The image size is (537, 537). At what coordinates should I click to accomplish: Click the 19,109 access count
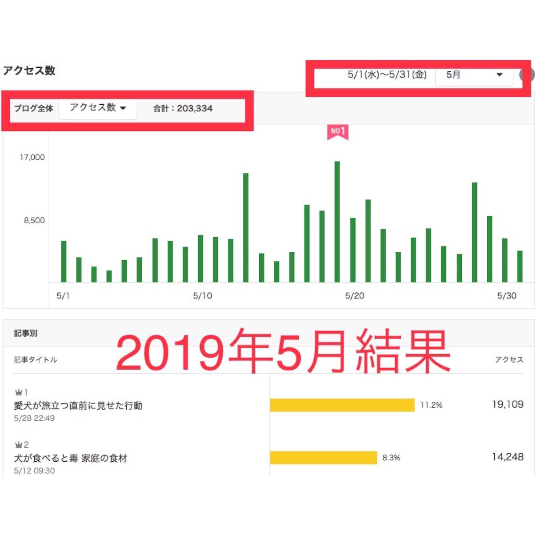click(508, 405)
